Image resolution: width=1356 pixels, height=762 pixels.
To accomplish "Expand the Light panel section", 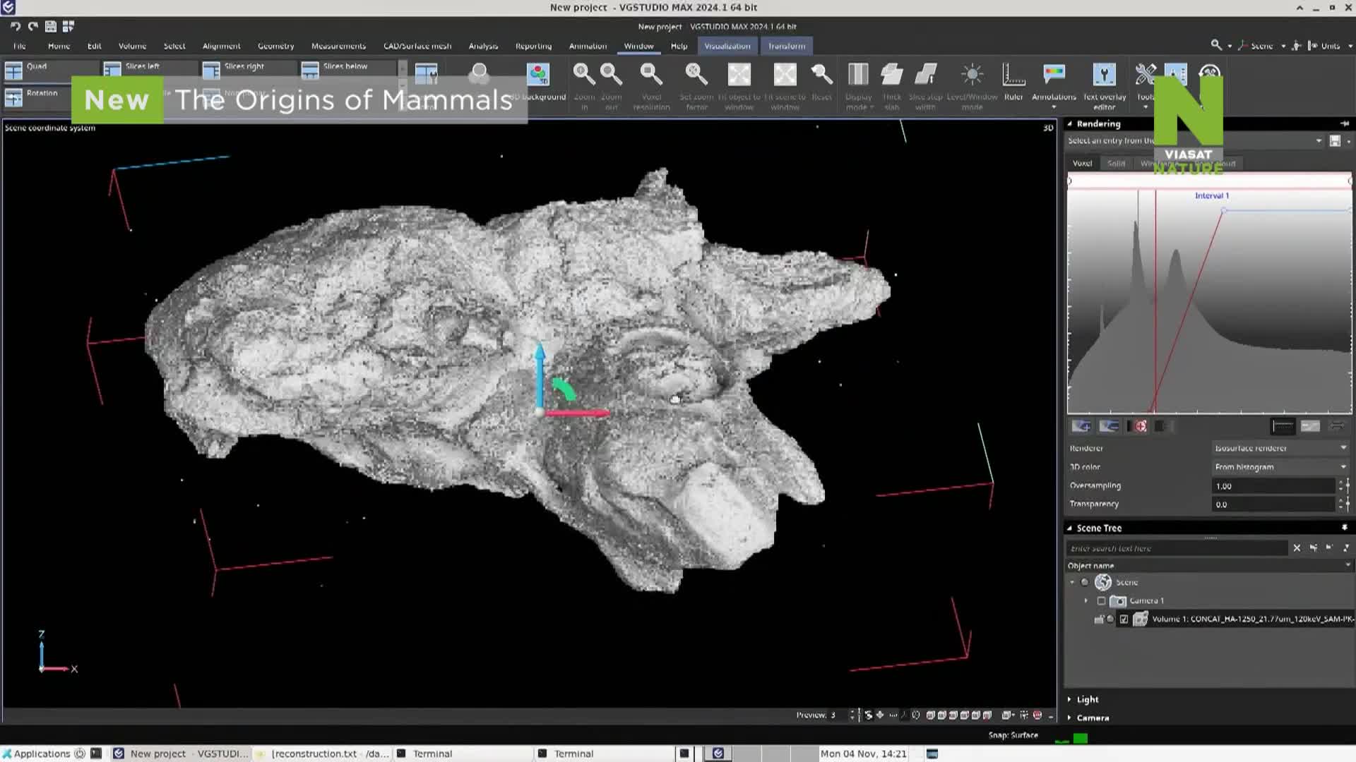I will (1087, 700).
